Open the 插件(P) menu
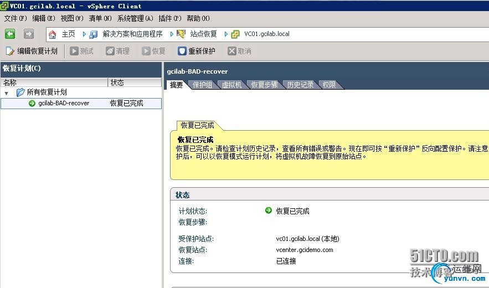 click(170, 18)
